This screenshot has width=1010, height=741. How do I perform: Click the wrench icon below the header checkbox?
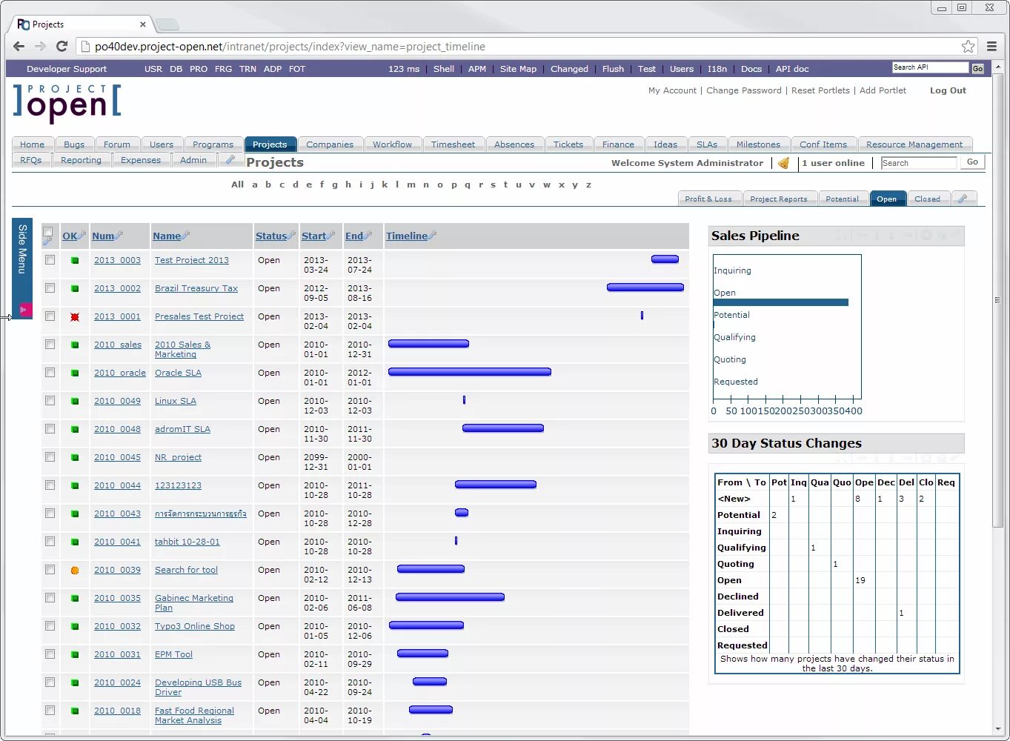click(x=47, y=241)
